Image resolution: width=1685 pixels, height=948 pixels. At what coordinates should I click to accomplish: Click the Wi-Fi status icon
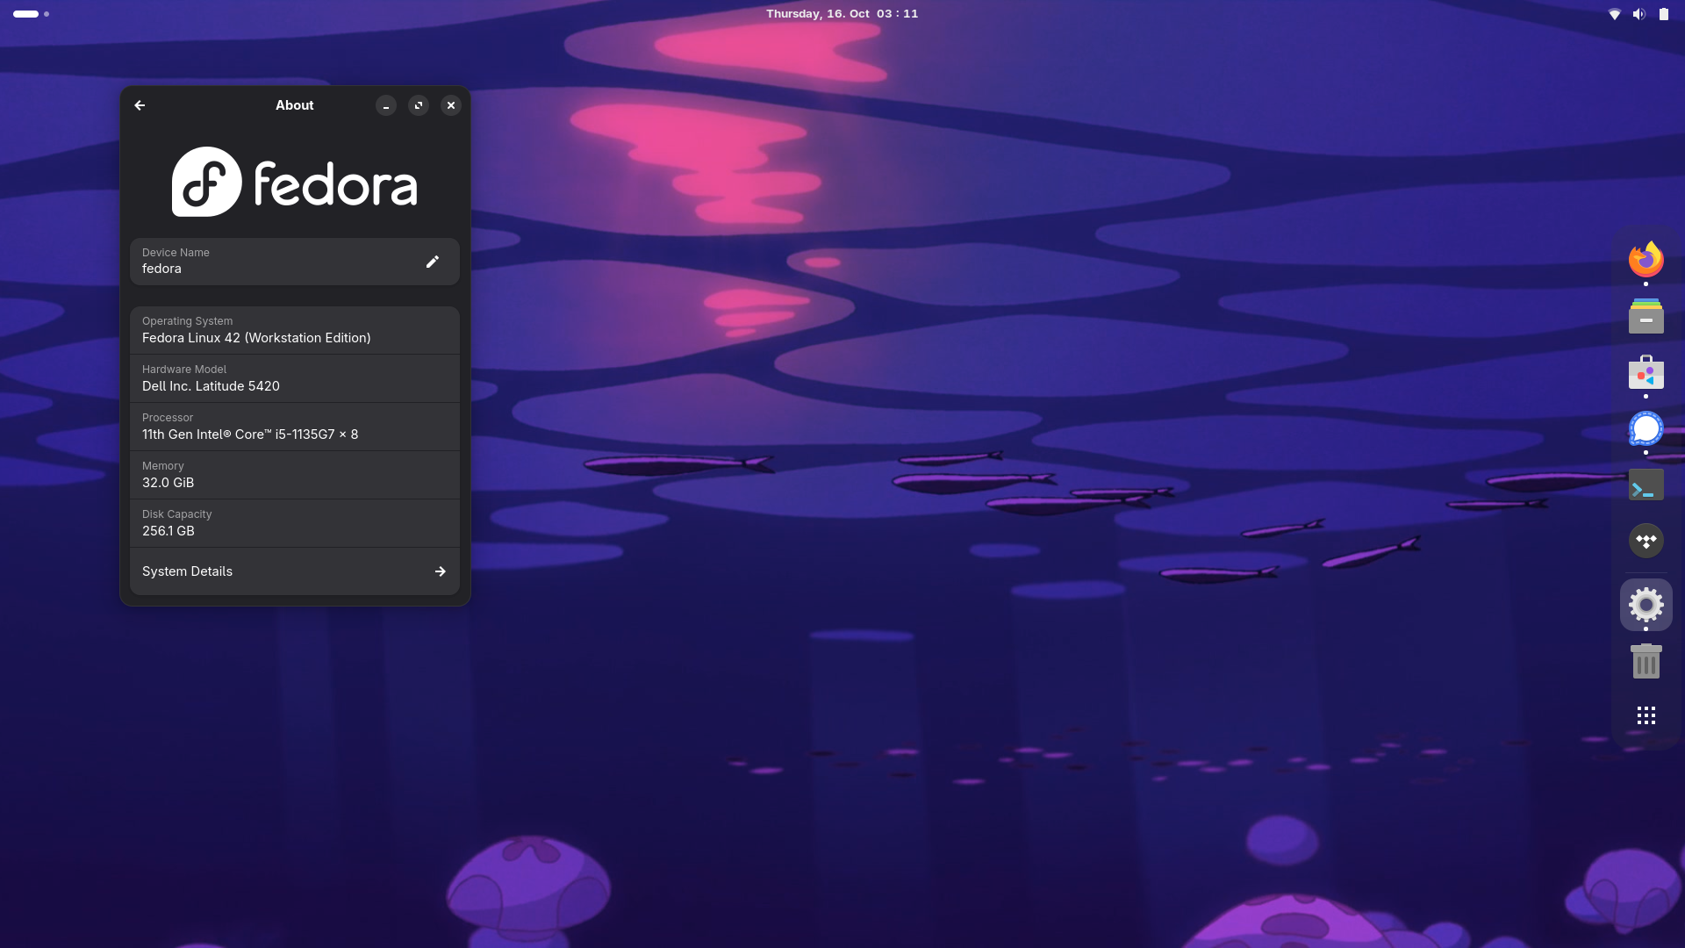[1614, 14]
